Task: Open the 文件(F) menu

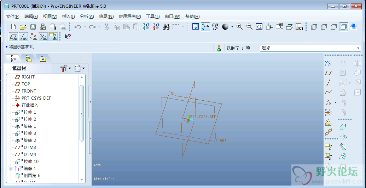Action: [x=13, y=17]
